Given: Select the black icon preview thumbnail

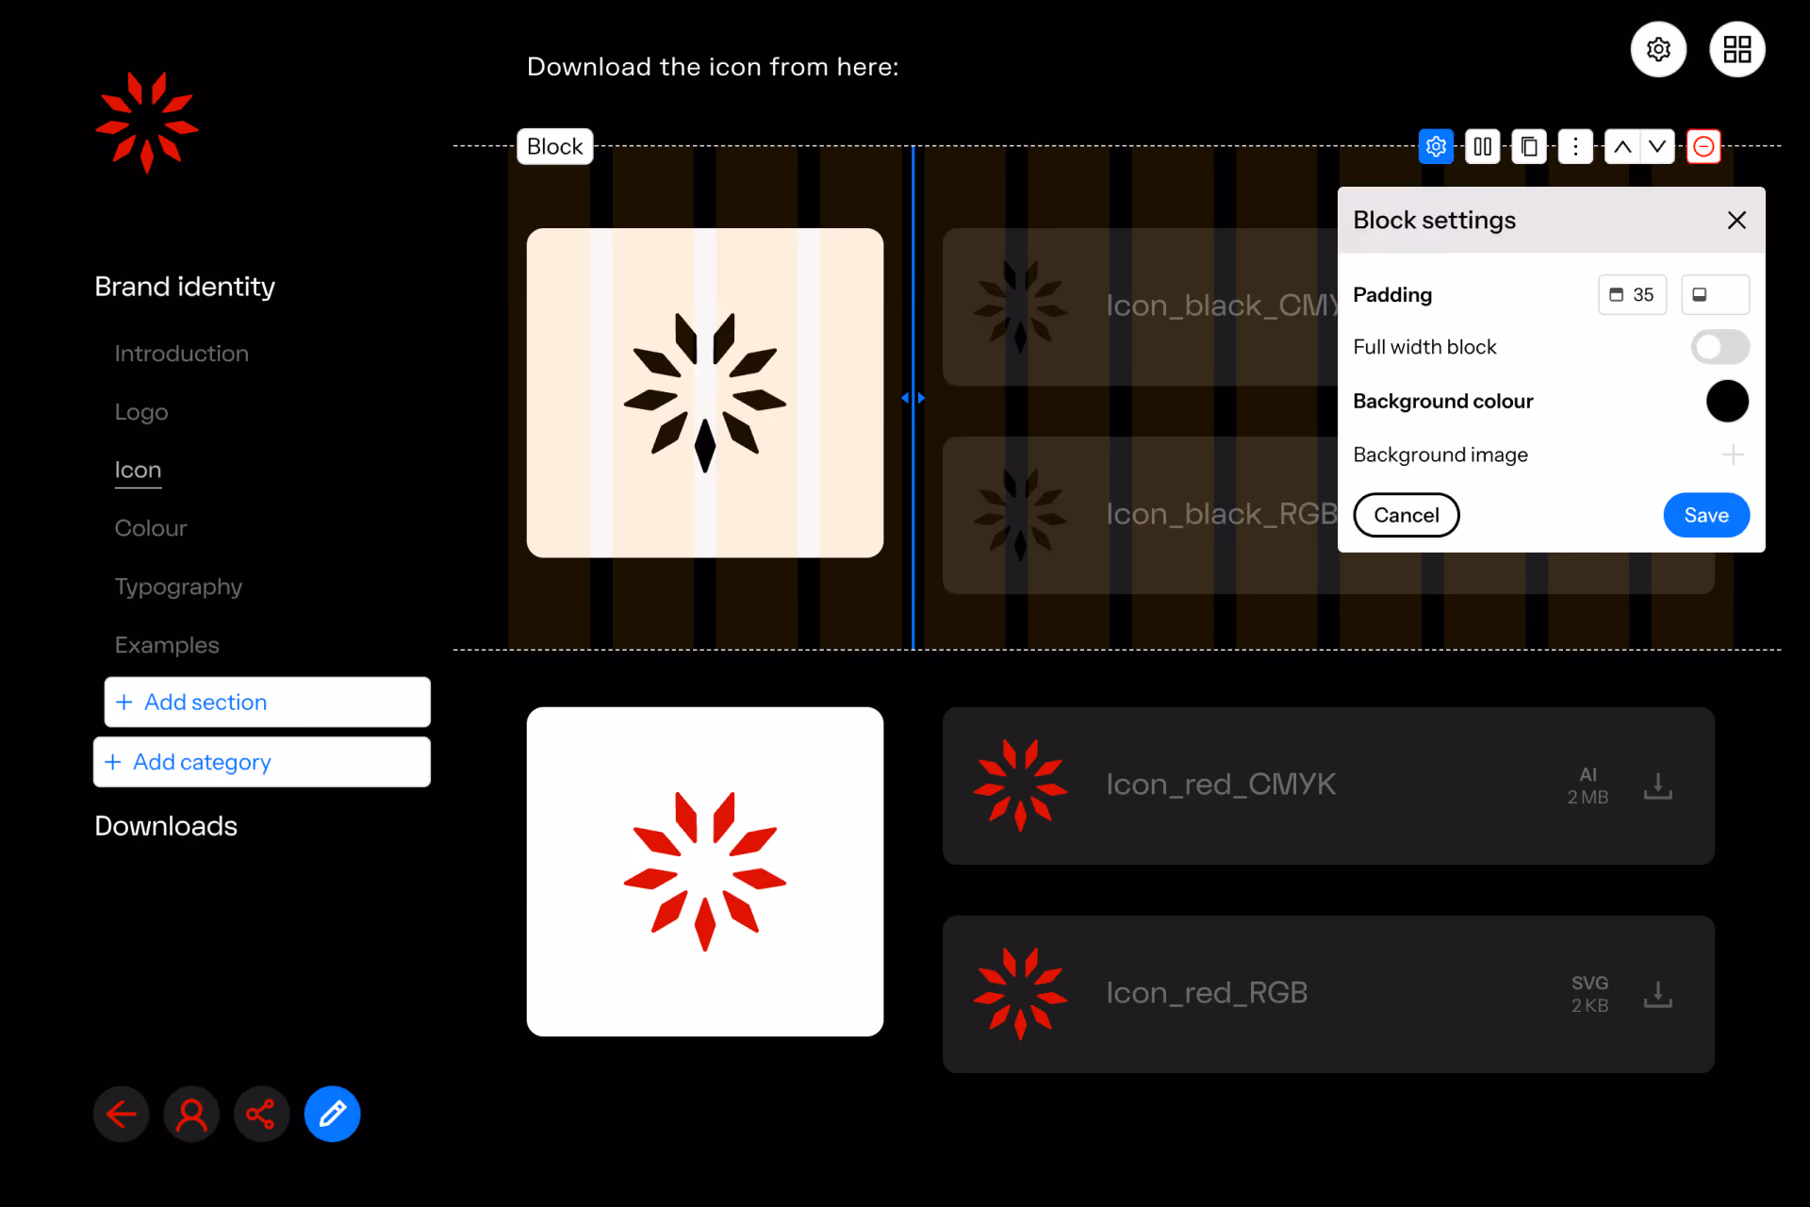Looking at the screenshot, I should pos(704,392).
